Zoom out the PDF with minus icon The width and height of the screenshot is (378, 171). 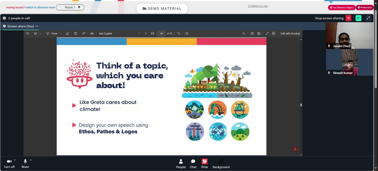tap(139, 34)
